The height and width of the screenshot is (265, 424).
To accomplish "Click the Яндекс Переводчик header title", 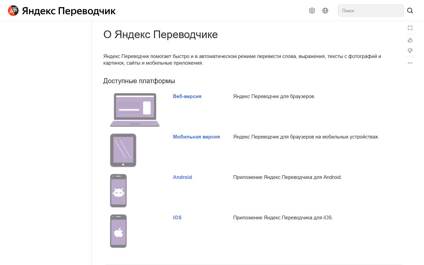I will [69, 11].
